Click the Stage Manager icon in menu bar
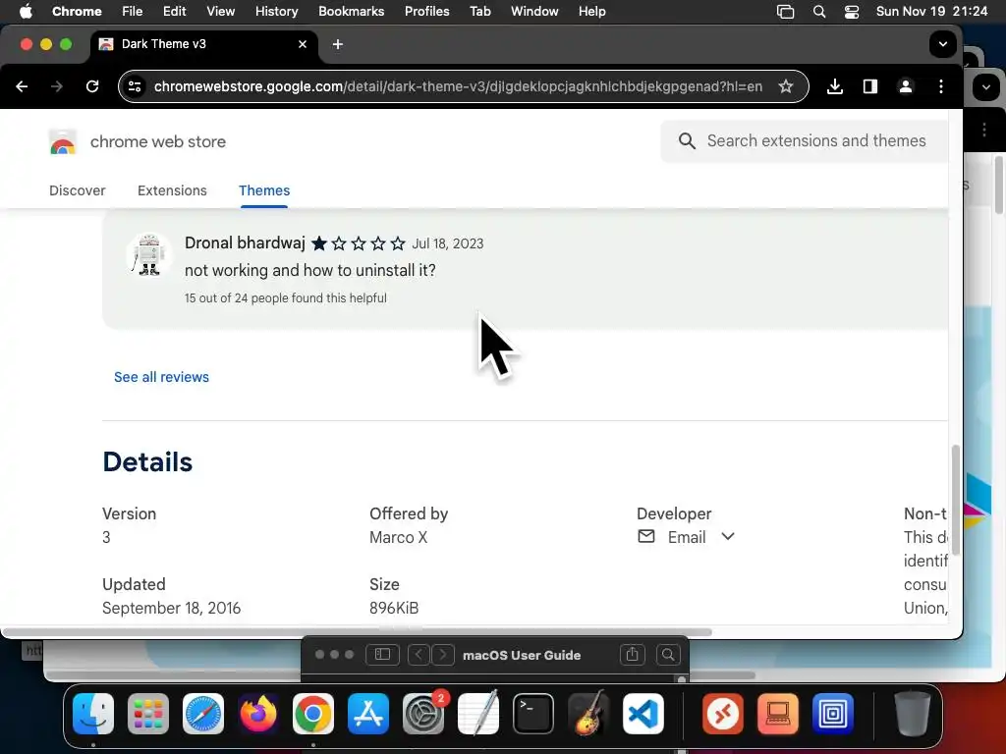The width and height of the screenshot is (1006, 754). [785, 12]
